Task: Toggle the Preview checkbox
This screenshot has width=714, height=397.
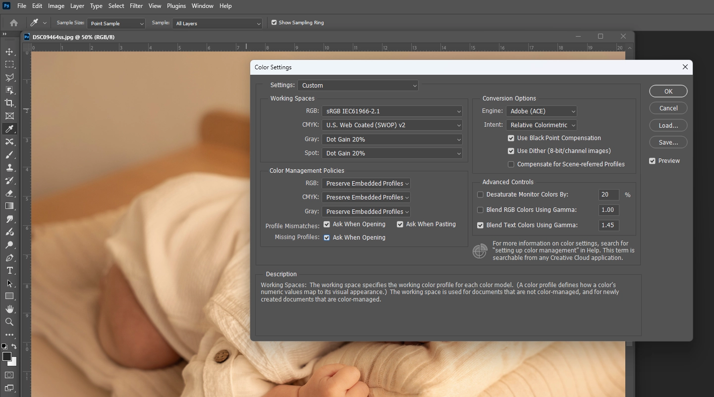Action: pyautogui.click(x=652, y=161)
